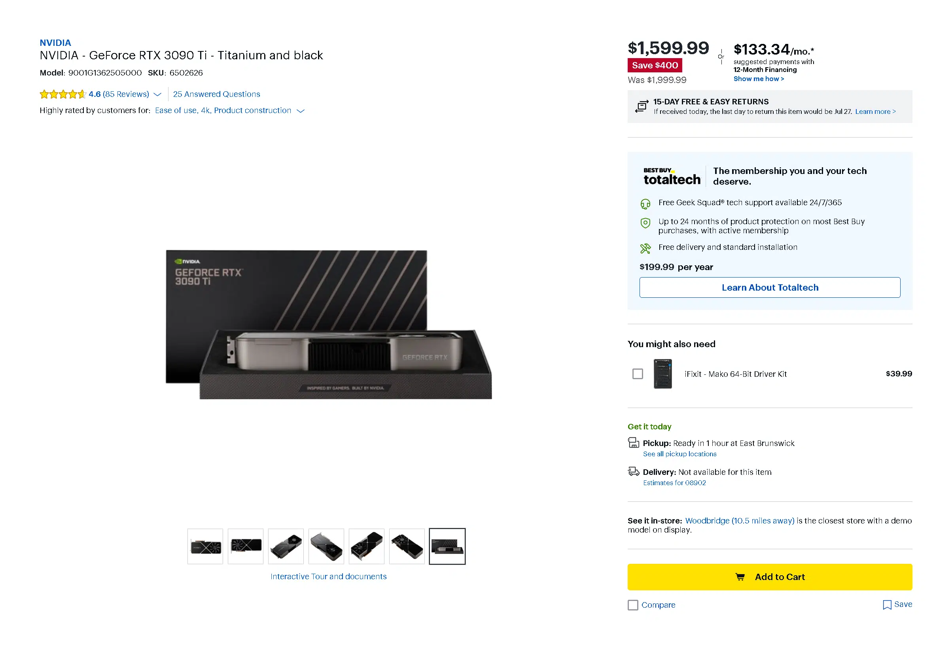Enable the Compare checkbox
This screenshot has width=952, height=650.
[633, 605]
